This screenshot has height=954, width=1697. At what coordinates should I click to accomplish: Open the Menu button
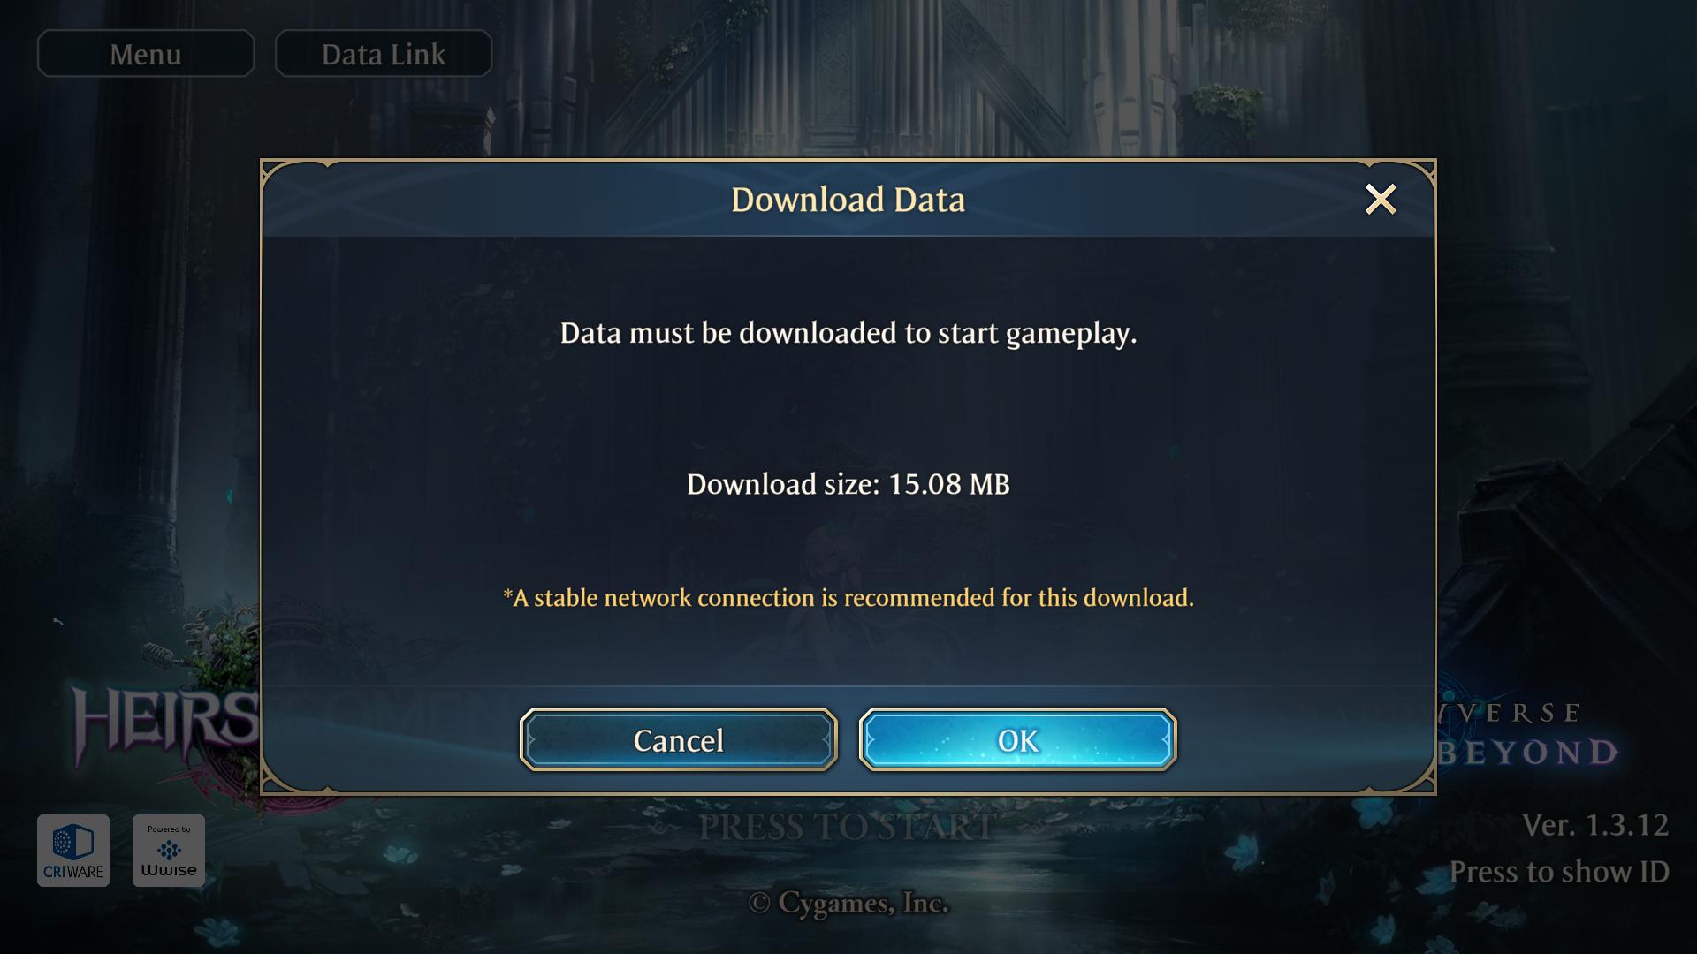(x=146, y=54)
